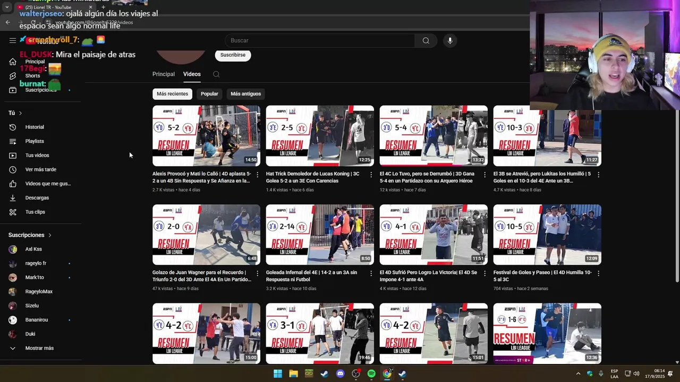The height and width of the screenshot is (382, 680).
Task: Show hidden system tray icons
Action: [578, 374]
